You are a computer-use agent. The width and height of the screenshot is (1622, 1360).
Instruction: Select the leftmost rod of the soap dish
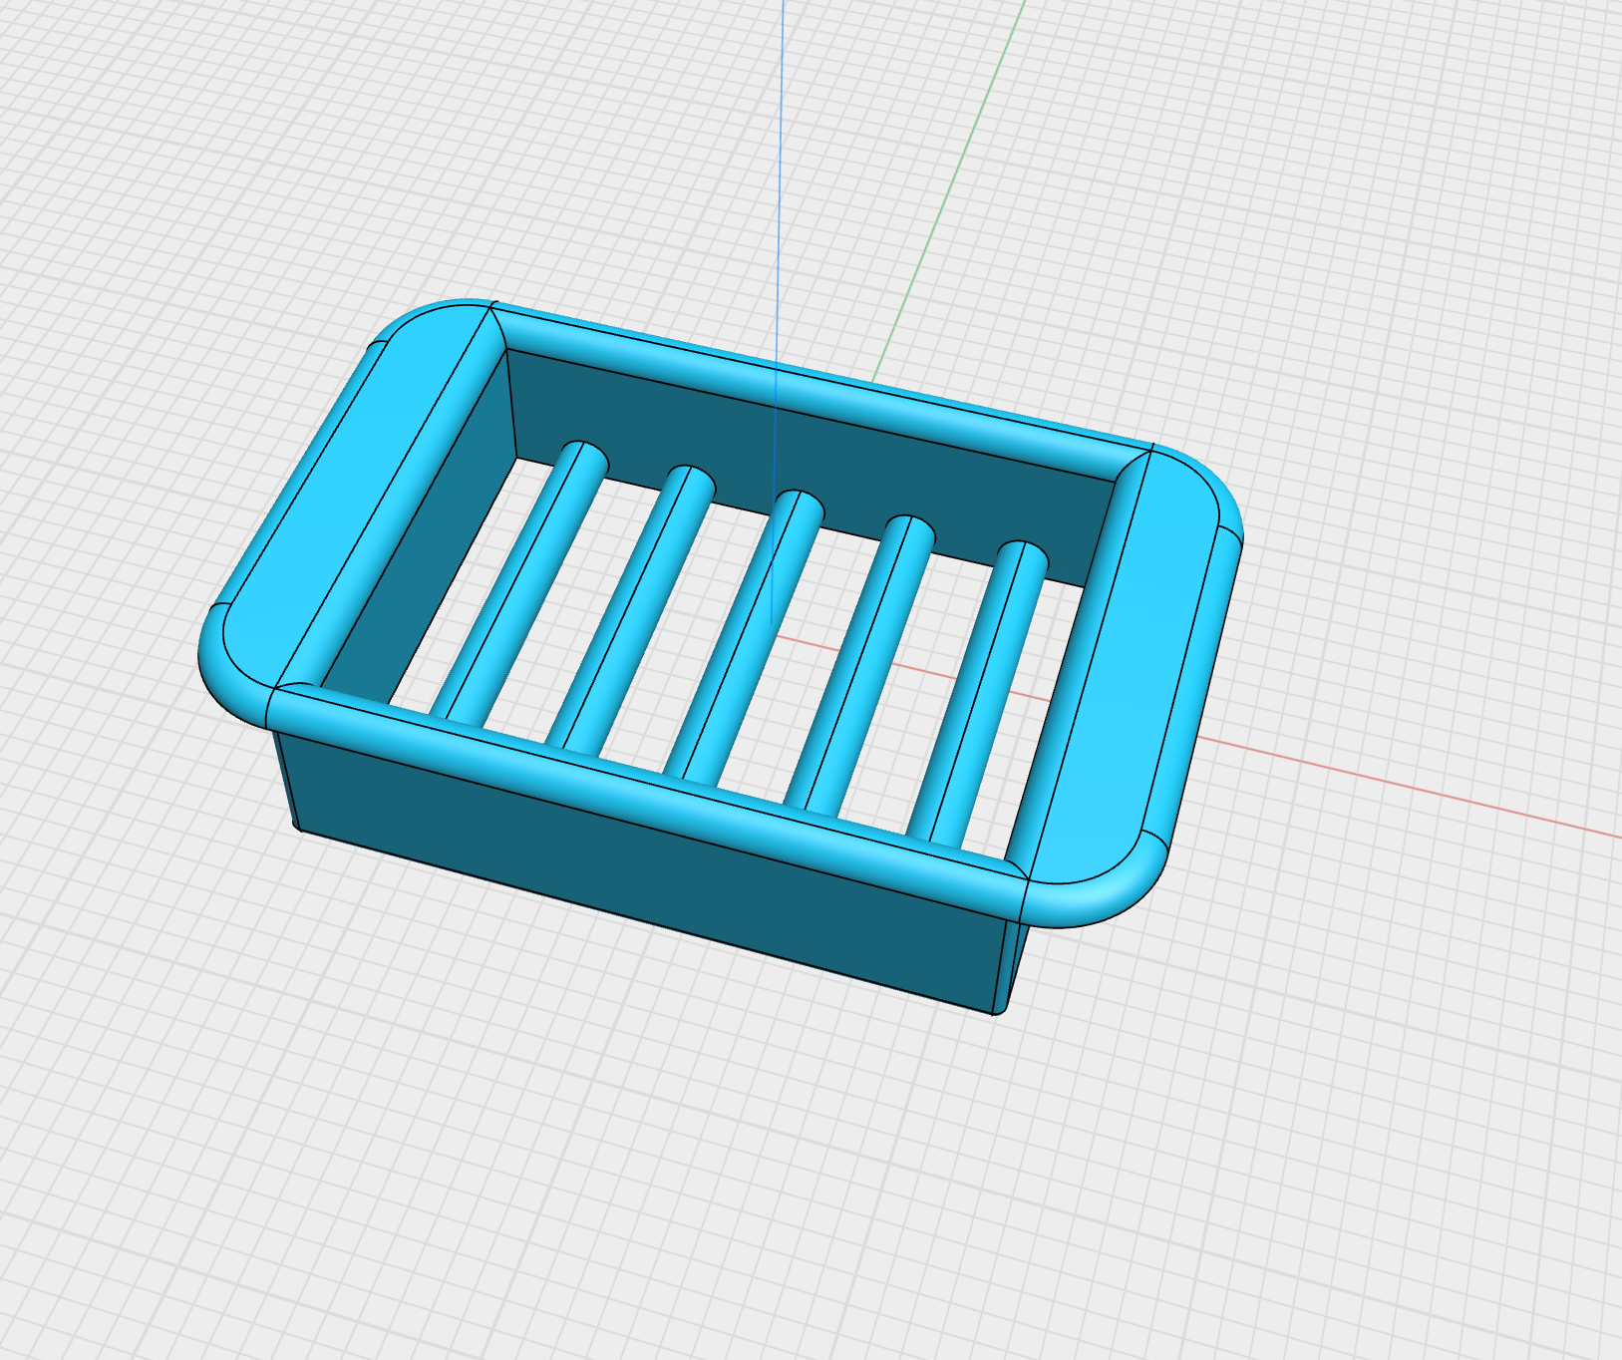point(520,583)
